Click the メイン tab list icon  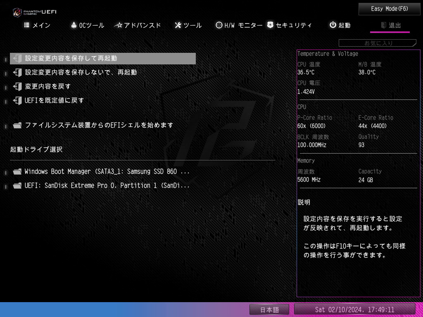[x=27, y=25]
